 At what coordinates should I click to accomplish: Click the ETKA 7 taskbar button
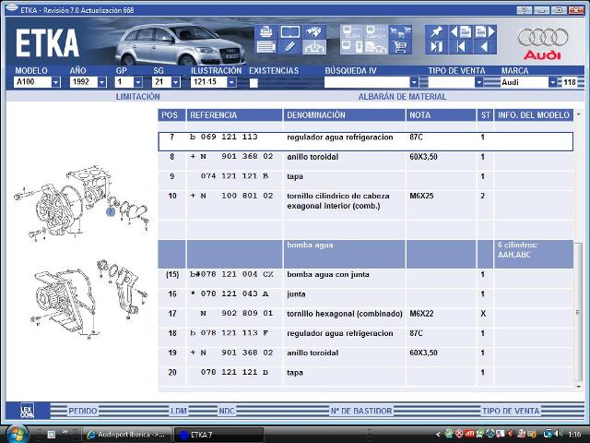click(x=218, y=435)
